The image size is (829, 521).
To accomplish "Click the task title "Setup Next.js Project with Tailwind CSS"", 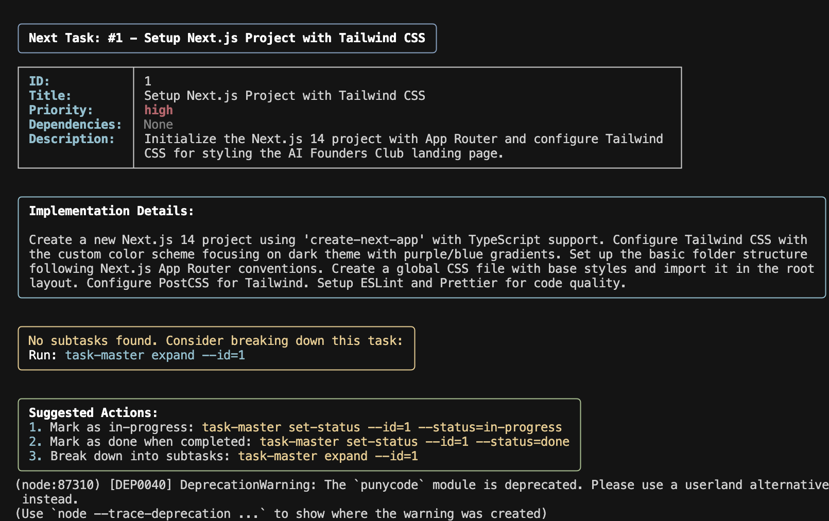I will (284, 95).
